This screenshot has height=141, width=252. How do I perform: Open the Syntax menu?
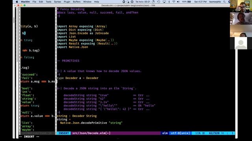click(x=57, y=2)
